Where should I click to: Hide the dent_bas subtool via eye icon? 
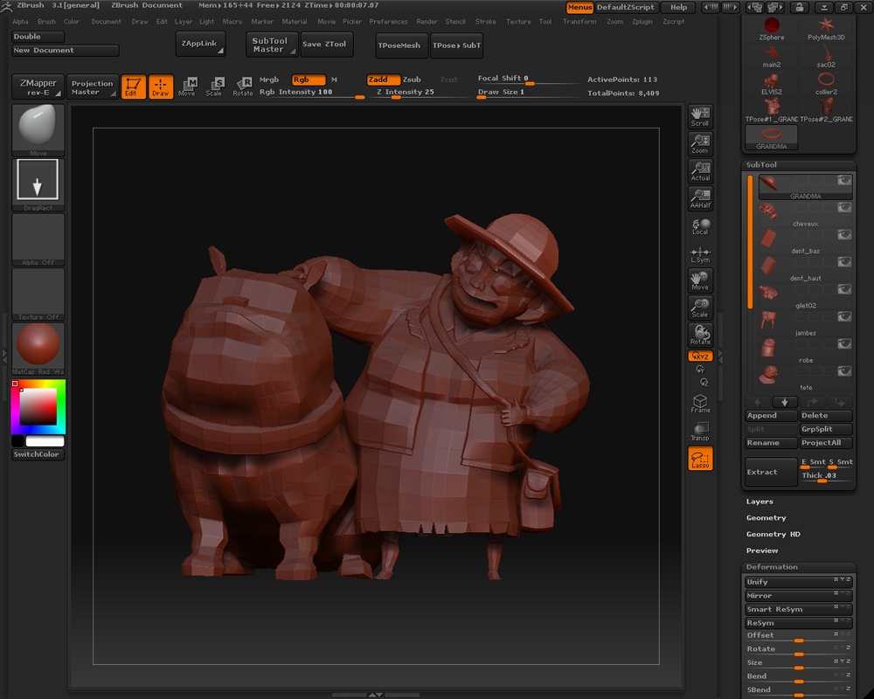click(844, 235)
